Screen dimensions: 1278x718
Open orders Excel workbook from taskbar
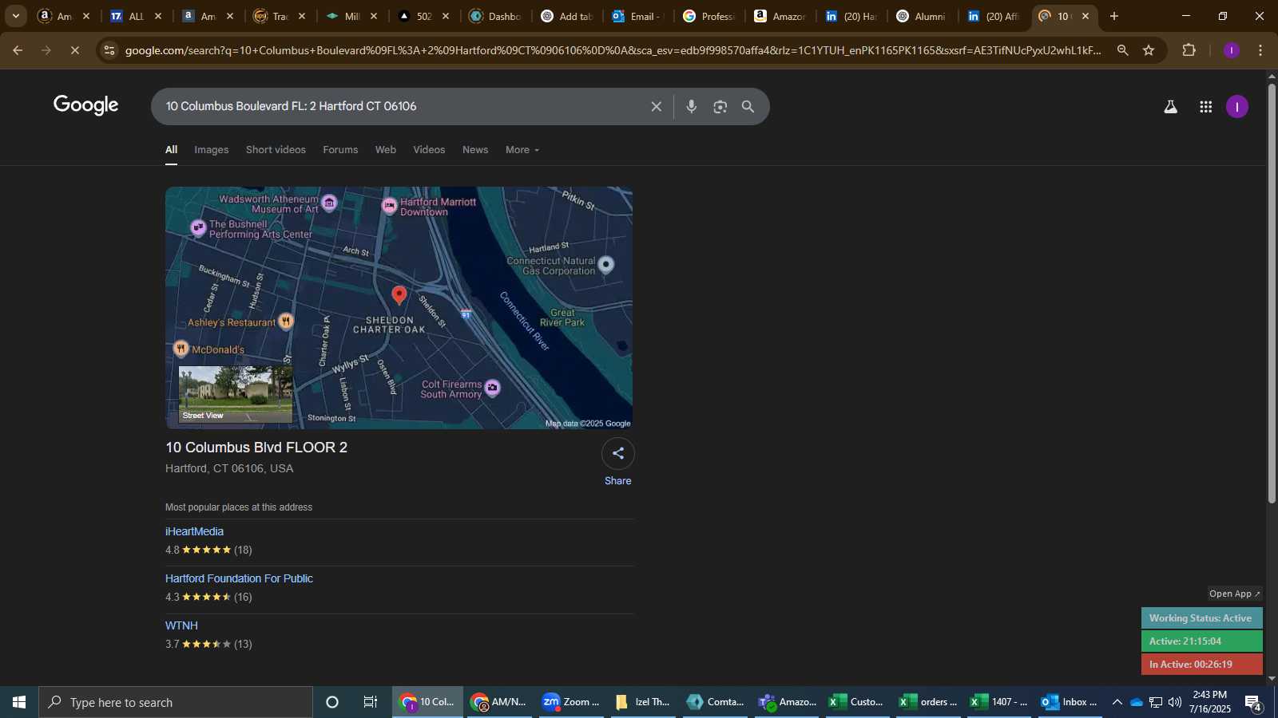click(928, 702)
